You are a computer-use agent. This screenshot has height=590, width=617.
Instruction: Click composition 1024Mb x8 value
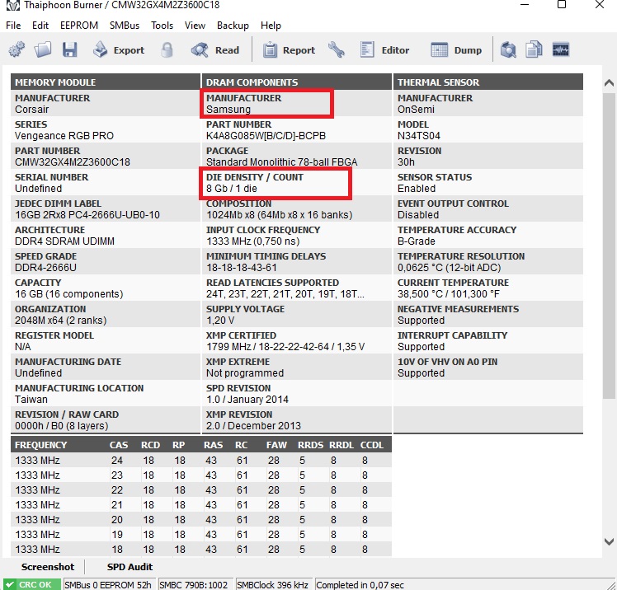coord(280,214)
